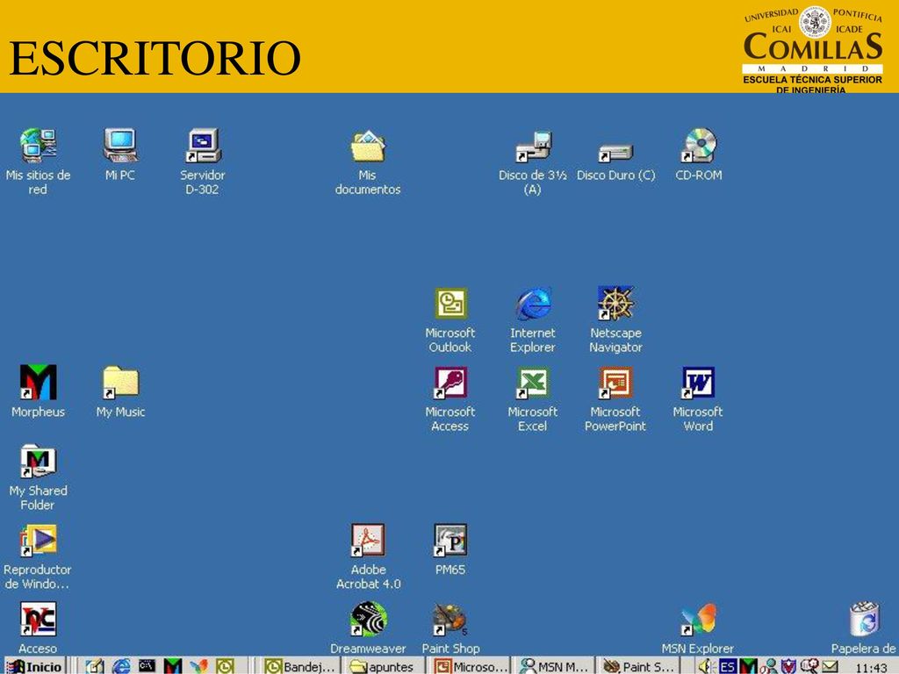The width and height of the screenshot is (899, 674).
Task: Switch to the Microso... taskbar window
Action: click(469, 667)
